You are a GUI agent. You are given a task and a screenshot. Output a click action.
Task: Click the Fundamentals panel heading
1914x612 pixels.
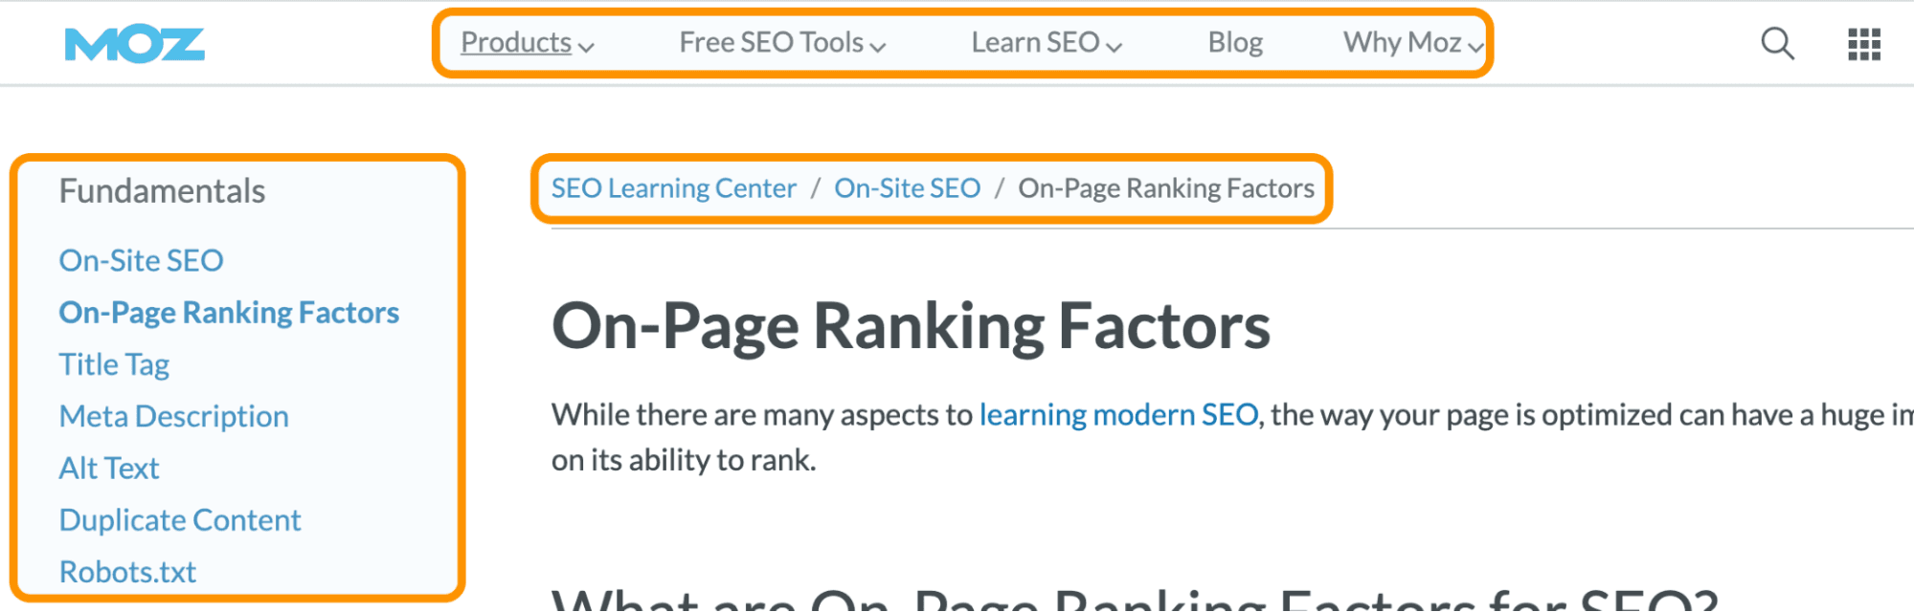[x=161, y=191]
